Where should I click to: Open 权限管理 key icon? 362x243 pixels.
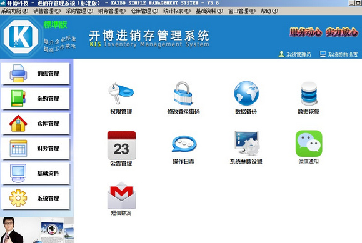[121, 94]
